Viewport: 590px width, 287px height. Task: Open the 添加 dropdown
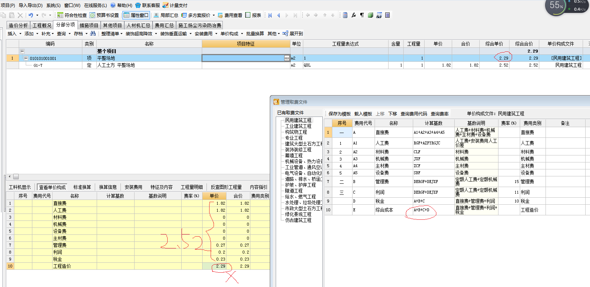point(31,33)
